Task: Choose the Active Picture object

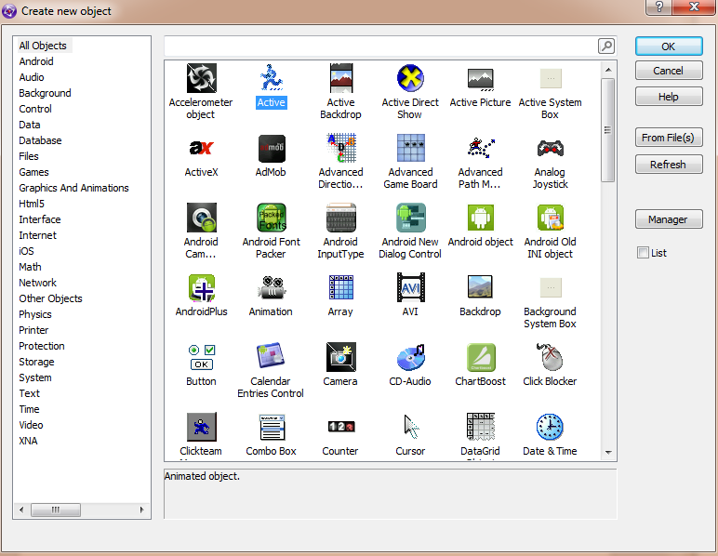Action: [x=480, y=79]
